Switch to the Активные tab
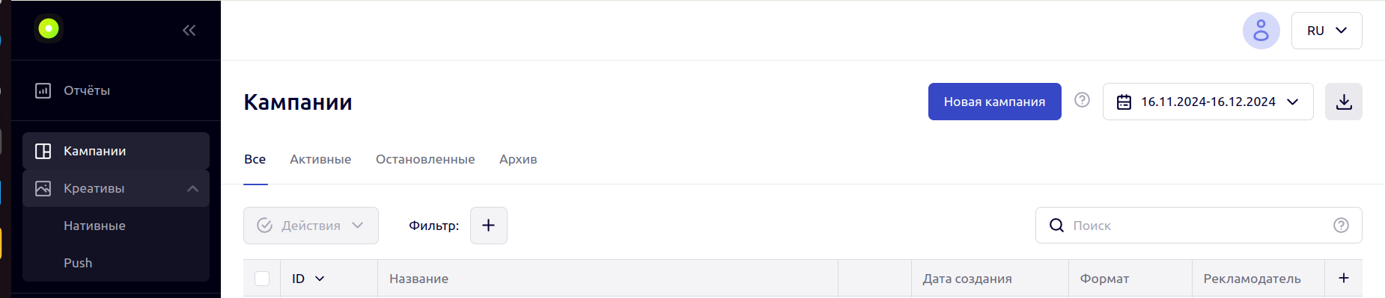The height and width of the screenshot is (298, 1385). coord(320,159)
